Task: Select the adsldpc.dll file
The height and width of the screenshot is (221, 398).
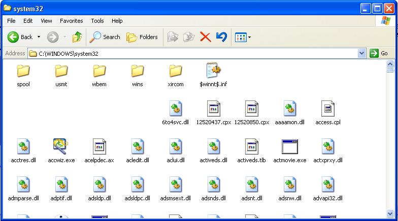Action: (137, 189)
